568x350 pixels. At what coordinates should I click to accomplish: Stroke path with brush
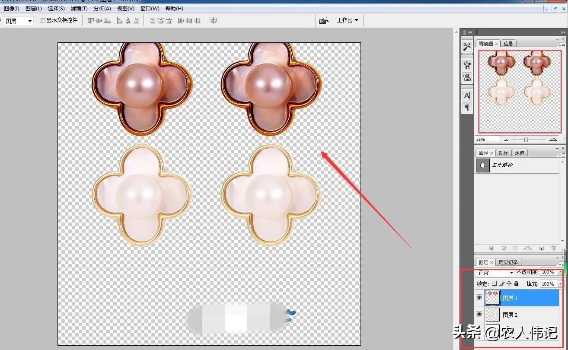coord(504,248)
